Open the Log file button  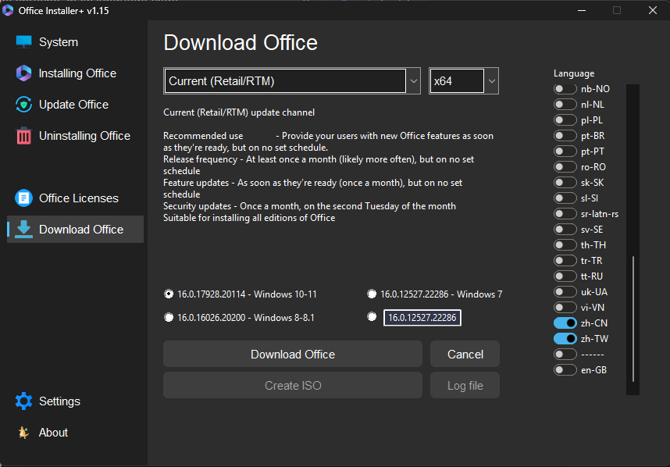pos(465,386)
